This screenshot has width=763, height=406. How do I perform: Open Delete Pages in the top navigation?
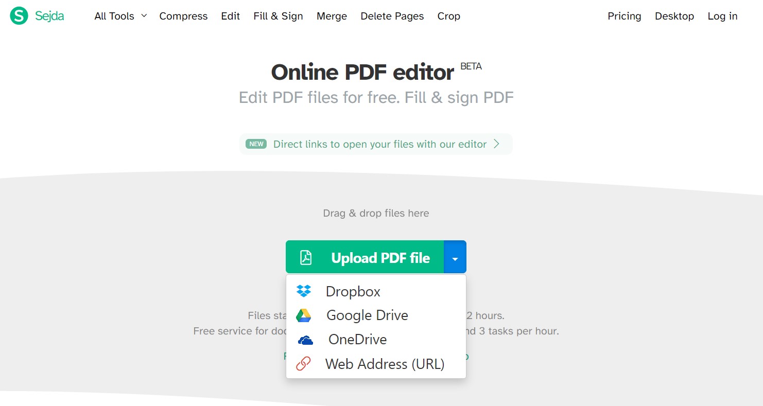[x=392, y=16]
